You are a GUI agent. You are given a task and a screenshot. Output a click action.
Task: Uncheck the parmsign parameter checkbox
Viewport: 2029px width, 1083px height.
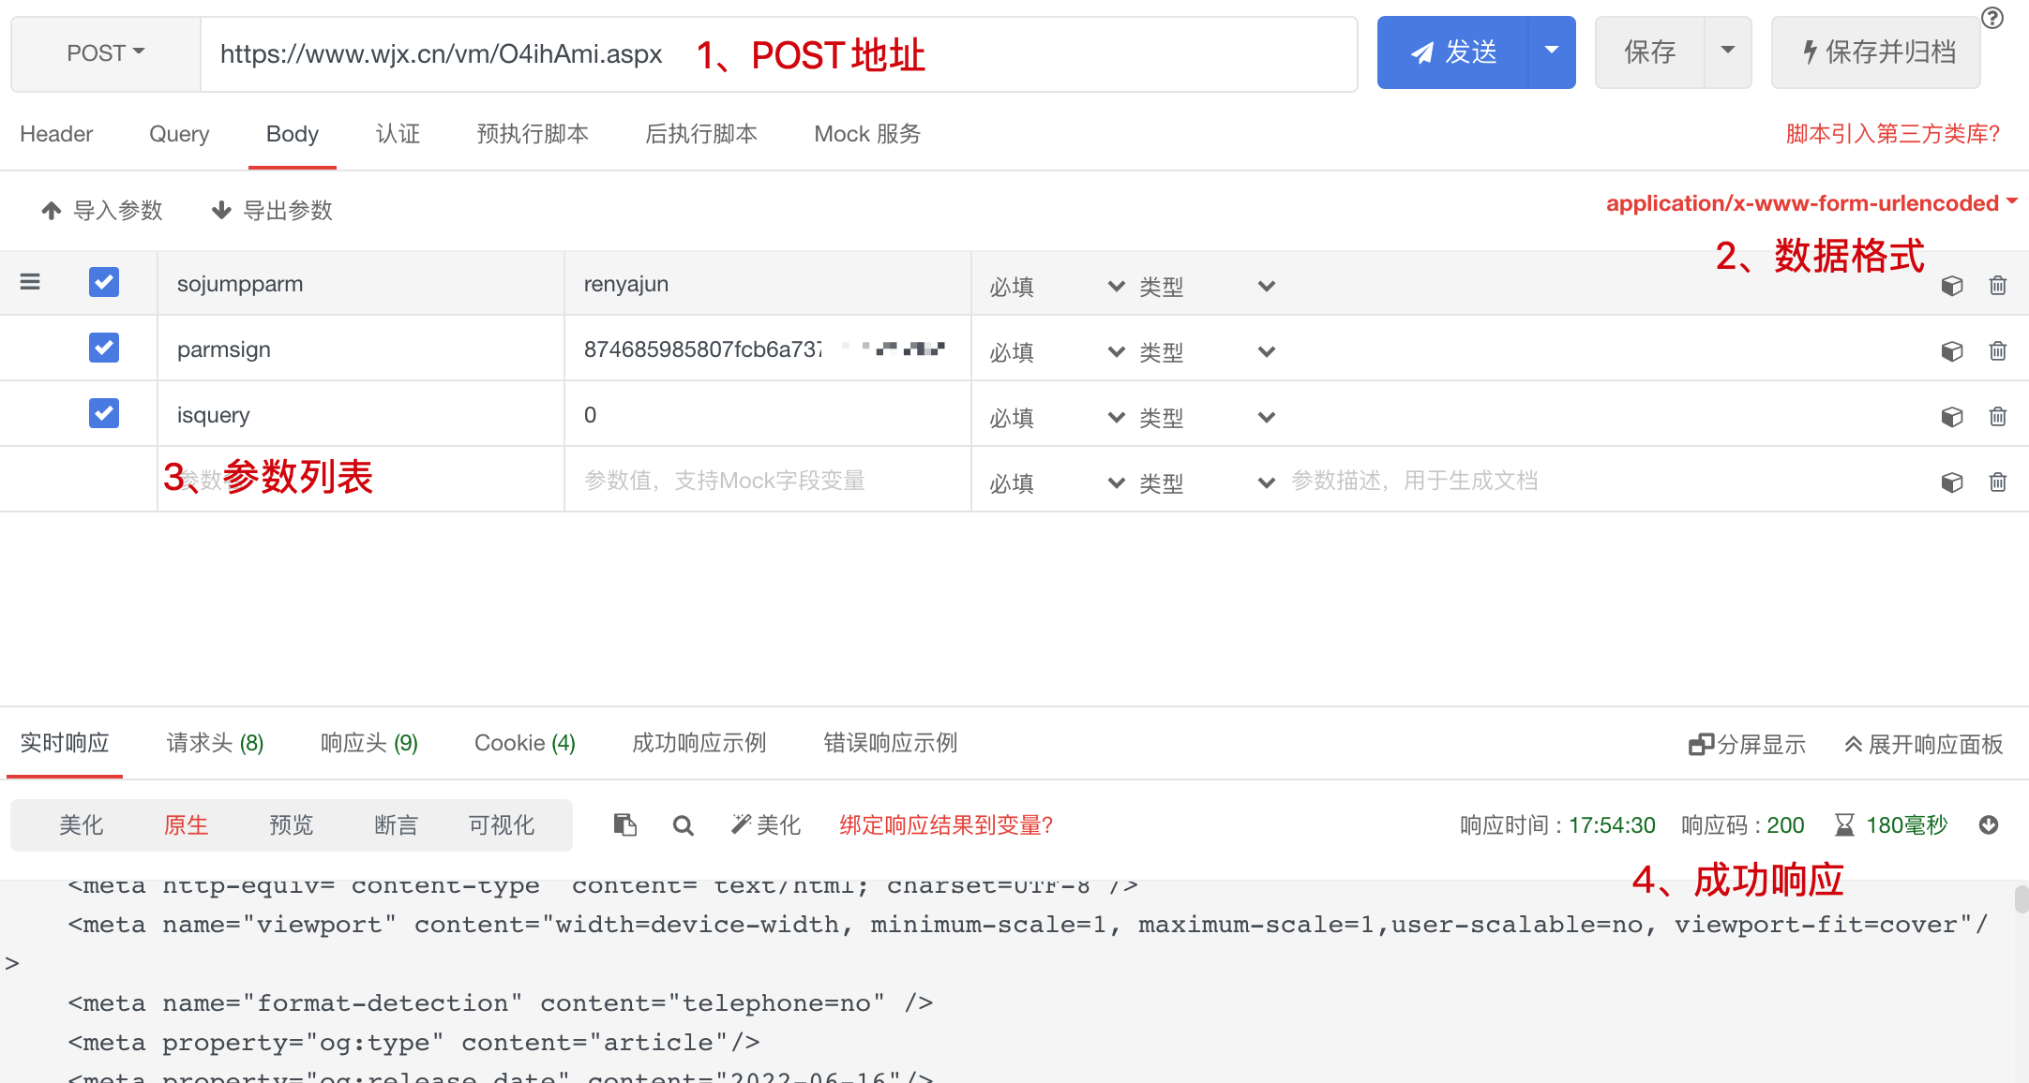pos(104,348)
